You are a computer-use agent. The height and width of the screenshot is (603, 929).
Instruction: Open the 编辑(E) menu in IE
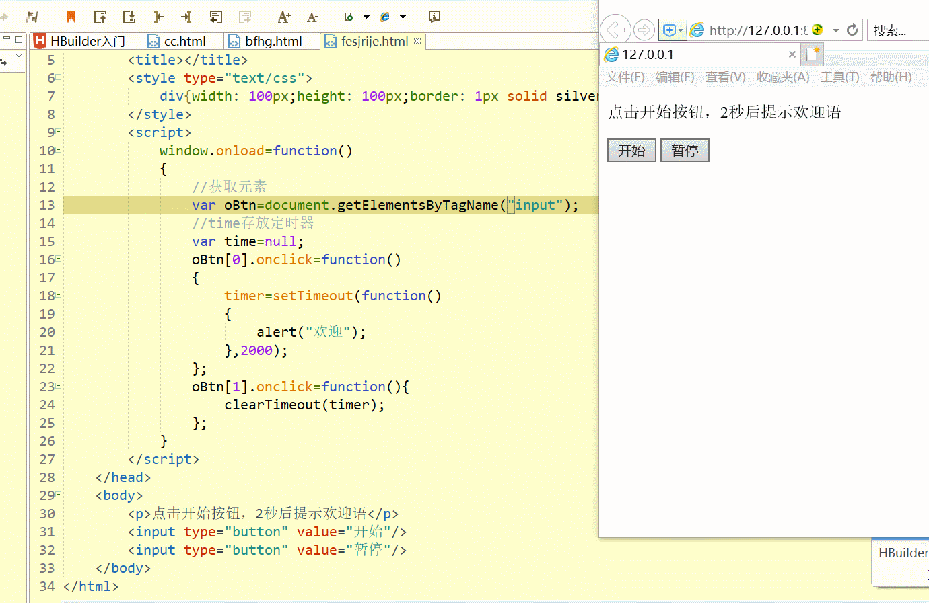[x=675, y=77]
